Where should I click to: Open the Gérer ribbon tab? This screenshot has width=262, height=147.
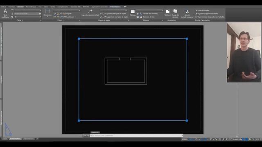pos(46,7)
